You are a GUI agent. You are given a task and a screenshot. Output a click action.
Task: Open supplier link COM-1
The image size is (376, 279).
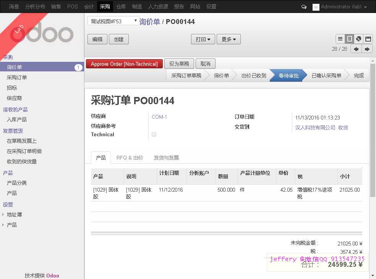[x=159, y=117]
